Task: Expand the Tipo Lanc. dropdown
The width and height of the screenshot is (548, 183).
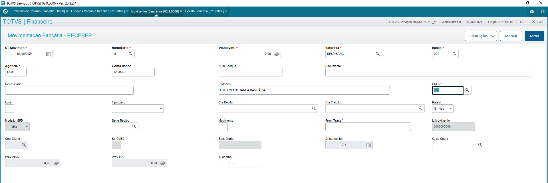Action: pyautogui.click(x=161, y=109)
